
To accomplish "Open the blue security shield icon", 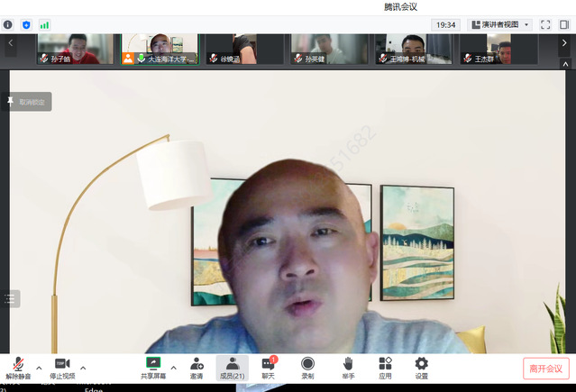I will (x=26, y=25).
